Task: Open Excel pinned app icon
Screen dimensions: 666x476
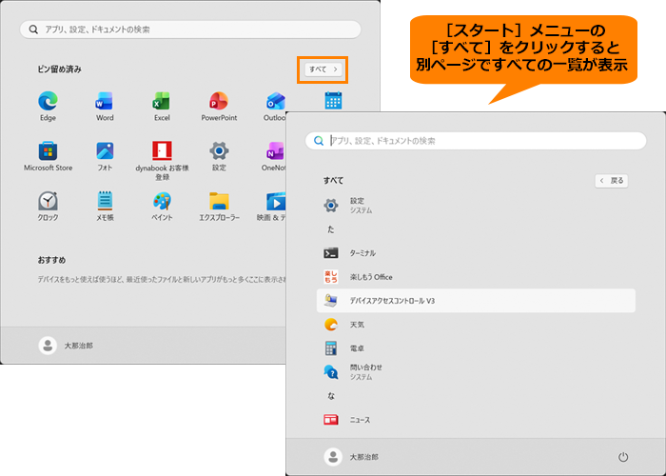Action: point(162,107)
